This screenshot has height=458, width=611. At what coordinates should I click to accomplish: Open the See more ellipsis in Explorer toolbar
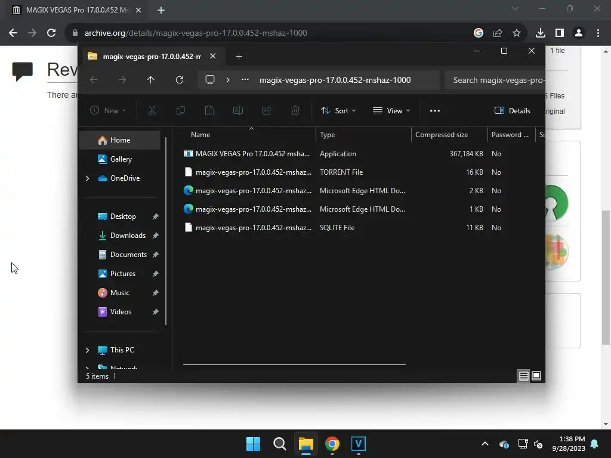pos(435,110)
